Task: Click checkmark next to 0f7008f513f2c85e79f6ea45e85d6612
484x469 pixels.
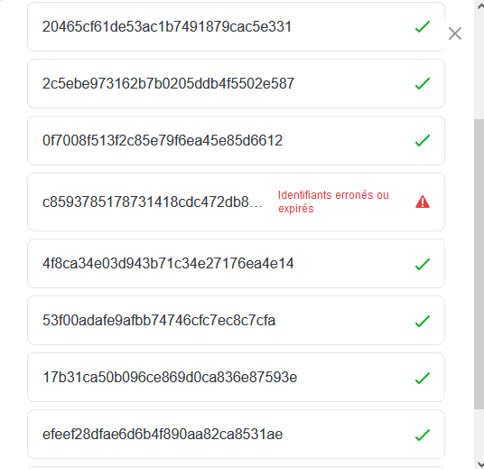Action: pos(423,140)
